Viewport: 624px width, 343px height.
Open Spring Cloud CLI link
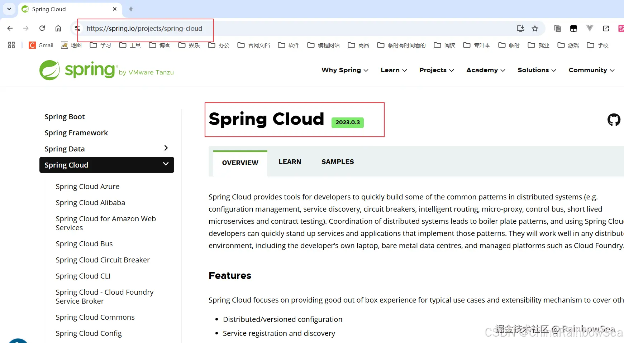83,276
